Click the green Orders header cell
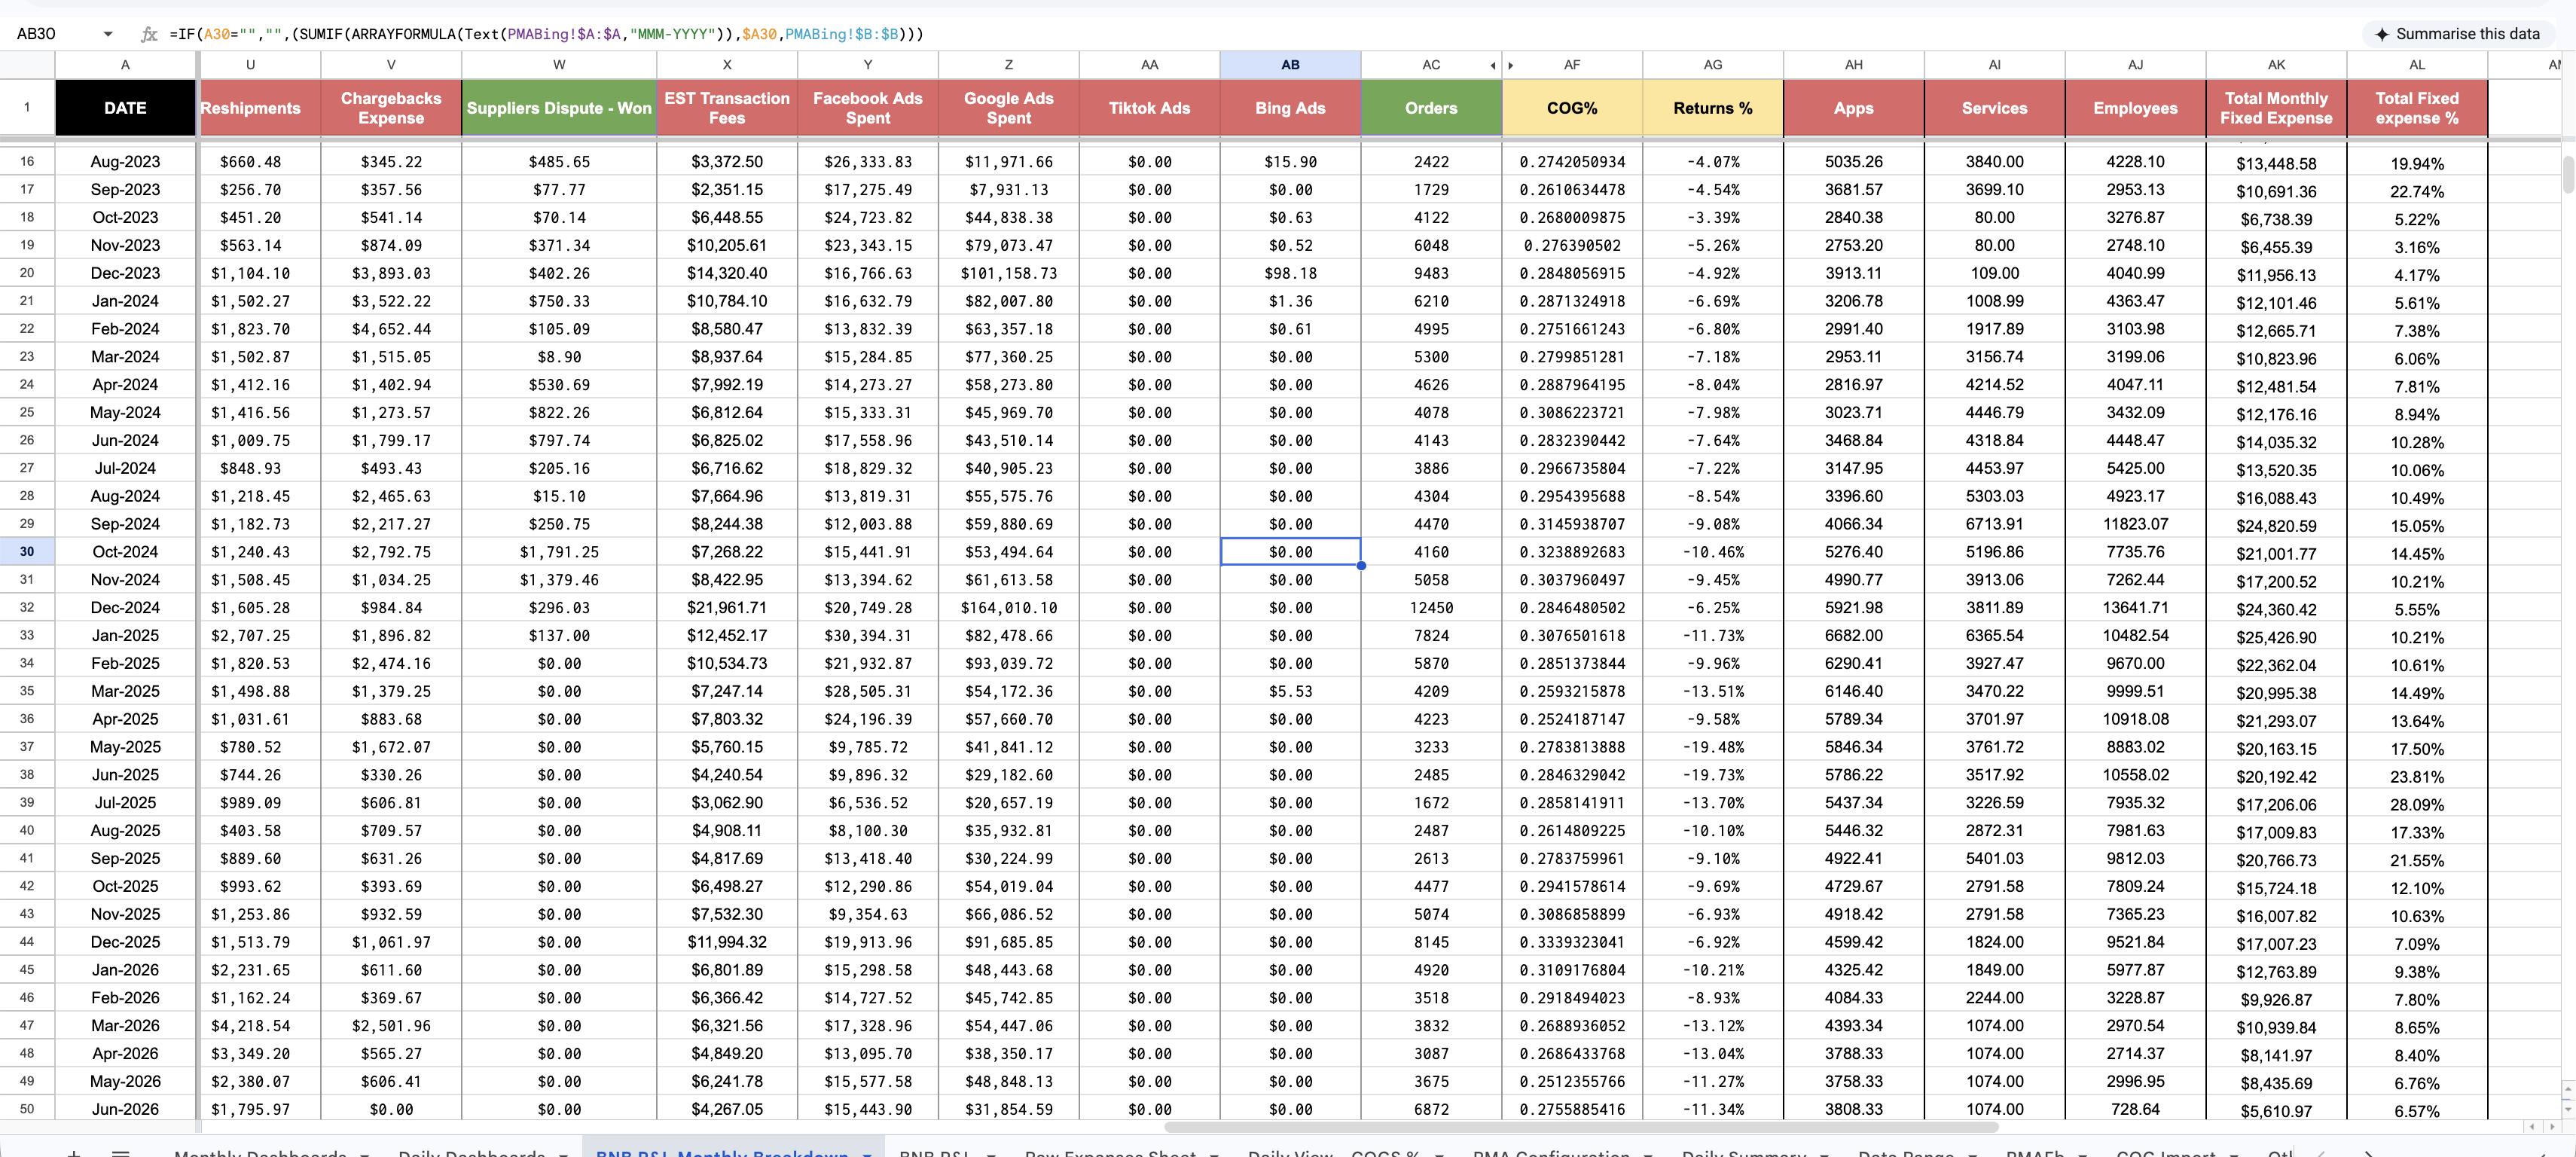This screenshot has width=2576, height=1157. click(1431, 108)
